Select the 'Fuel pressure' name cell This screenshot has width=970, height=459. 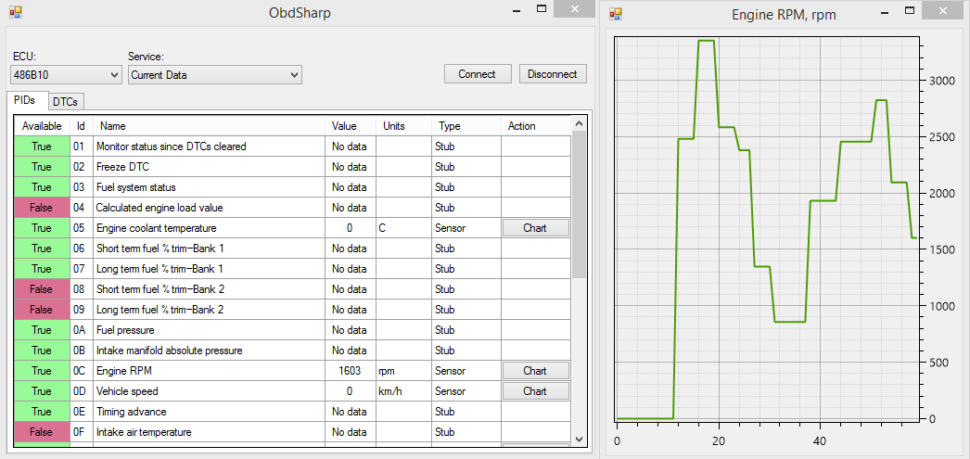click(209, 330)
